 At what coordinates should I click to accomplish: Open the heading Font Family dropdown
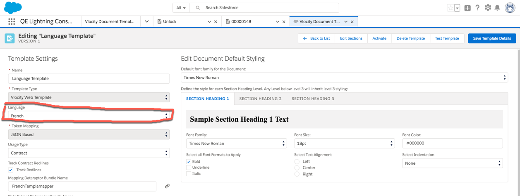tap(237, 143)
